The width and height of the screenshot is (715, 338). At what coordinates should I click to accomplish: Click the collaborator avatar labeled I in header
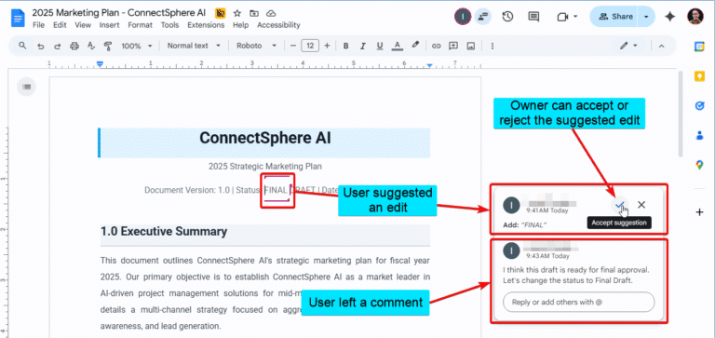click(463, 17)
